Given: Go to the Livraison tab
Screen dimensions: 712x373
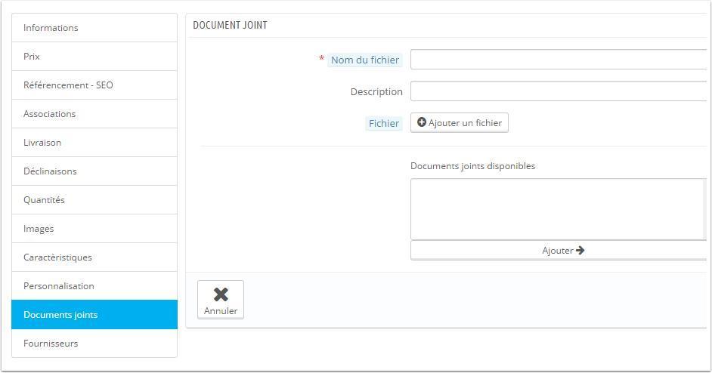Looking at the screenshot, I should pyautogui.click(x=94, y=143).
